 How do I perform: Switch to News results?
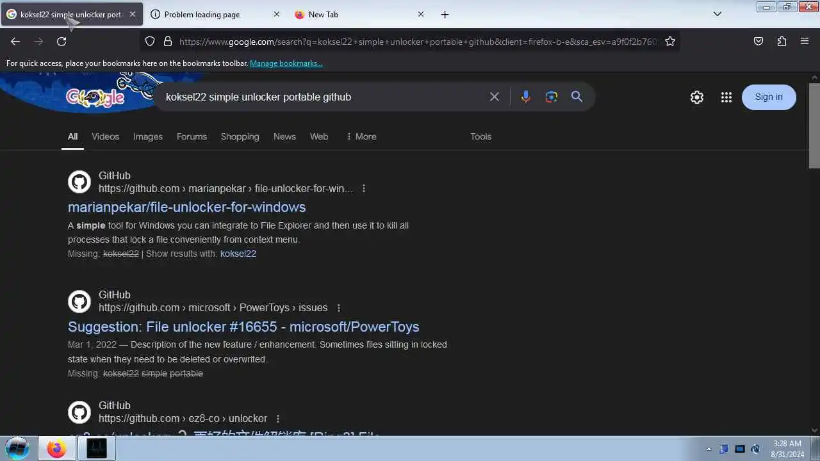pyautogui.click(x=284, y=136)
